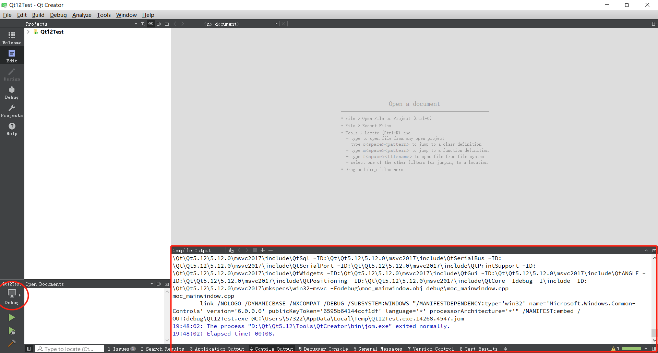The height and width of the screenshot is (353, 658).
Task: Go to next item in Compile Output
Action: 247,250
